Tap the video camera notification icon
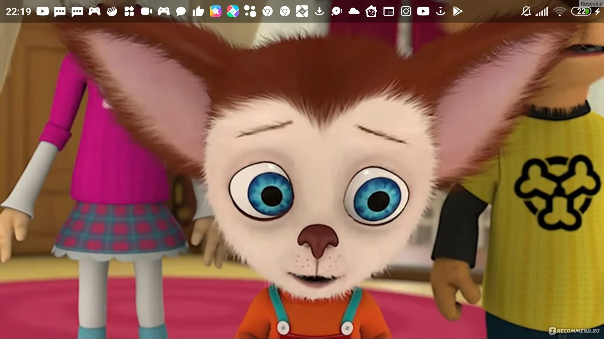The height and width of the screenshot is (339, 604). pyautogui.click(x=146, y=12)
